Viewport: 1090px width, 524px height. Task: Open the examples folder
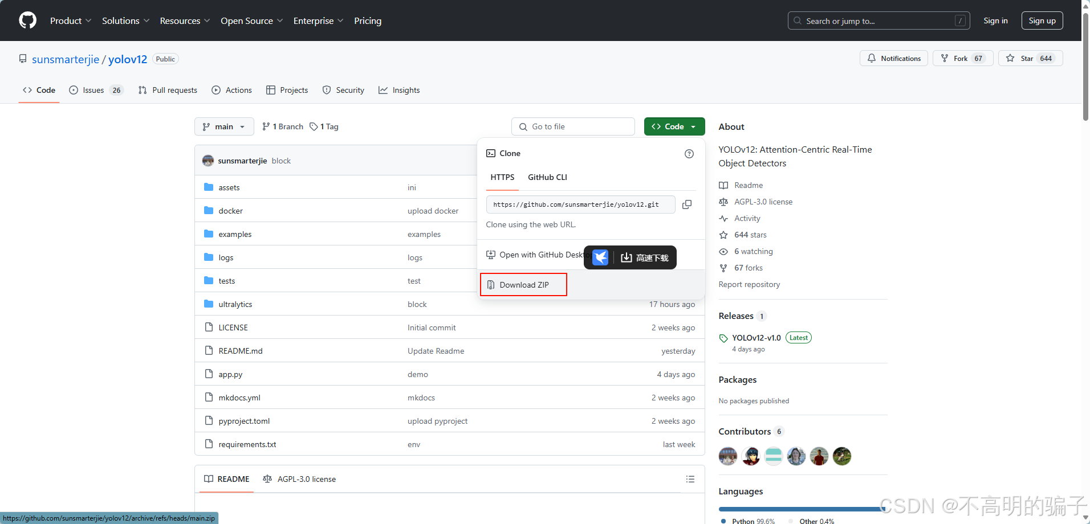coord(235,234)
